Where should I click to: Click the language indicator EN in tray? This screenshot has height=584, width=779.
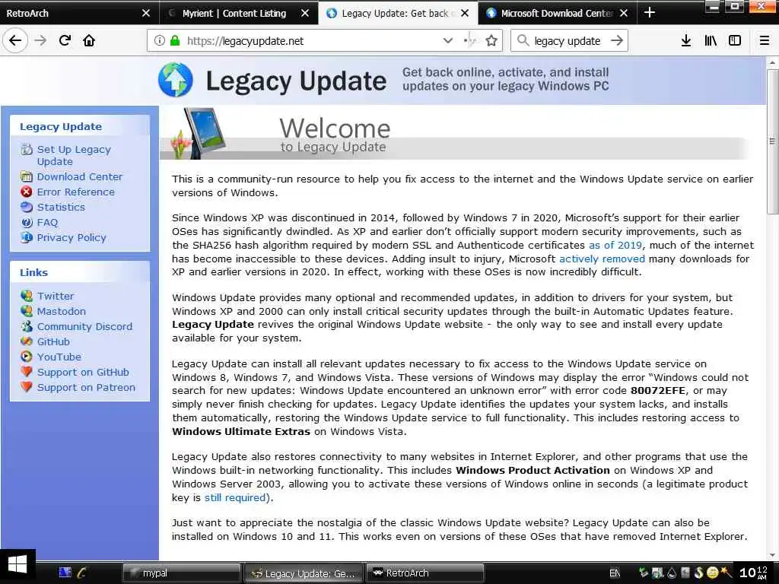pyautogui.click(x=615, y=573)
